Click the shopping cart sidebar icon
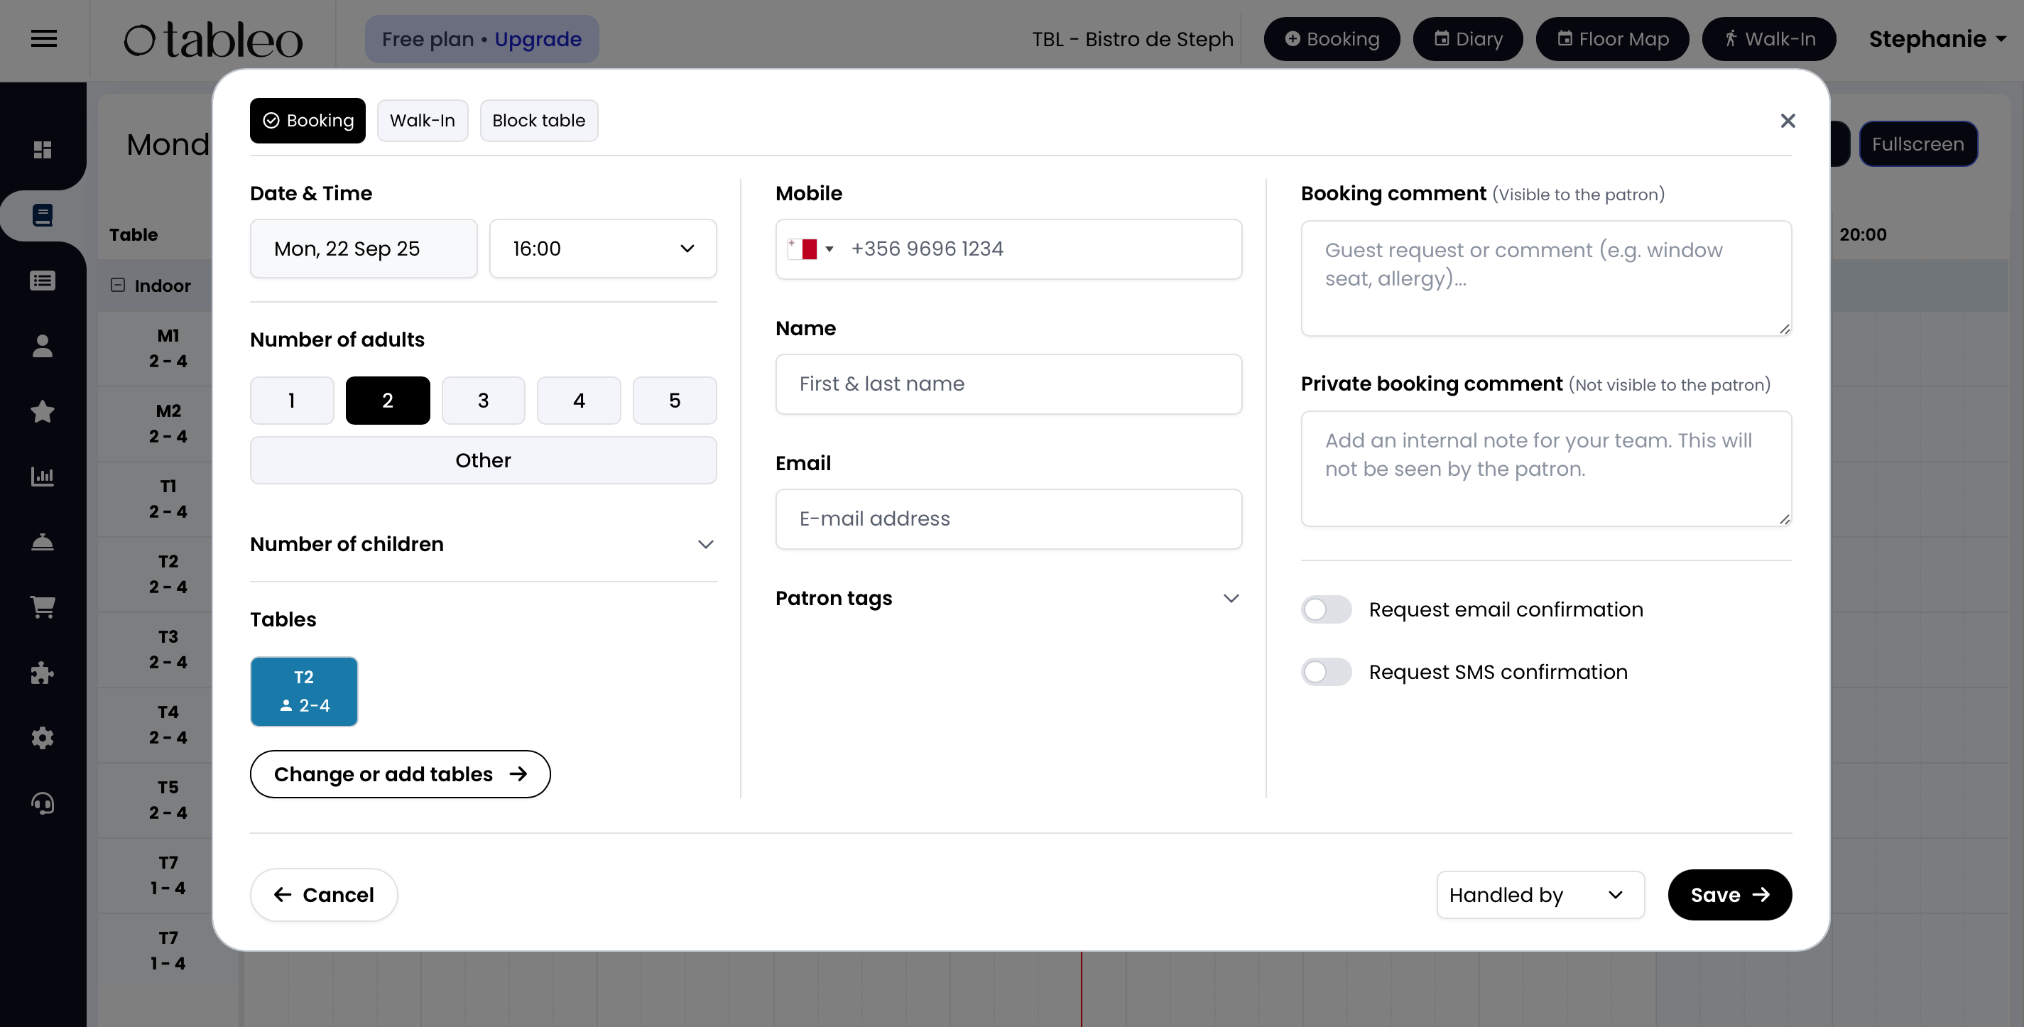The width and height of the screenshot is (2024, 1027). point(43,607)
